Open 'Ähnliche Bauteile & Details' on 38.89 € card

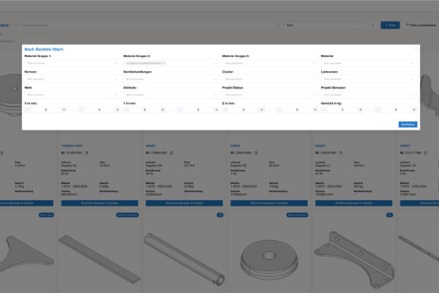pyautogui.click(x=353, y=203)
